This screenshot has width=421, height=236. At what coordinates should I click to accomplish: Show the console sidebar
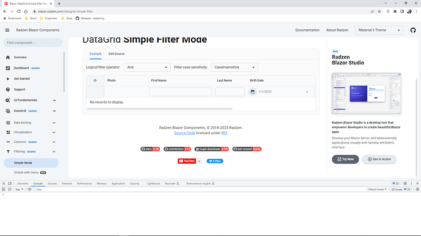[x=4, y=189]
